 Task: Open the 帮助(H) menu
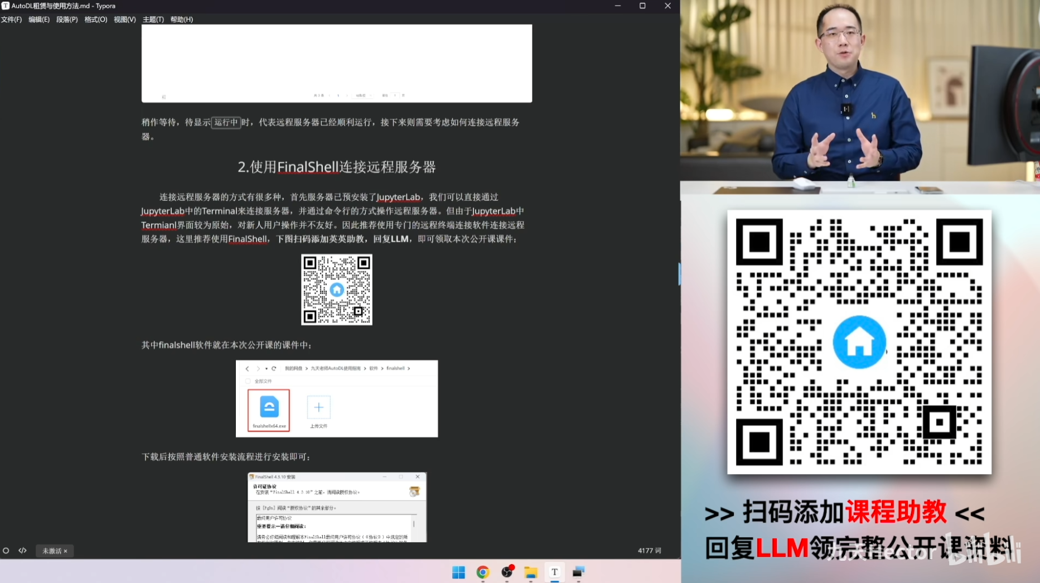182,20
